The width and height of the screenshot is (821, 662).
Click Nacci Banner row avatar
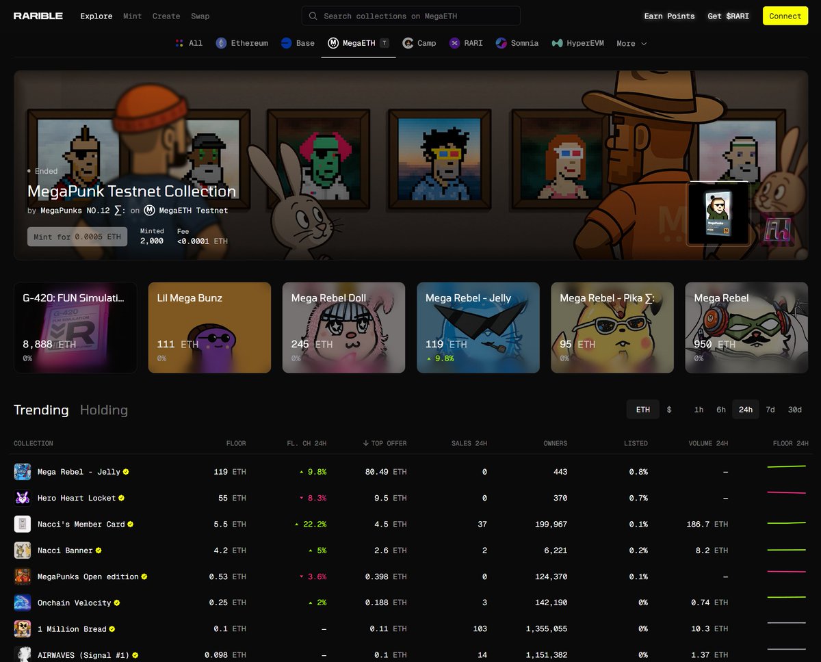click(23, 550)
